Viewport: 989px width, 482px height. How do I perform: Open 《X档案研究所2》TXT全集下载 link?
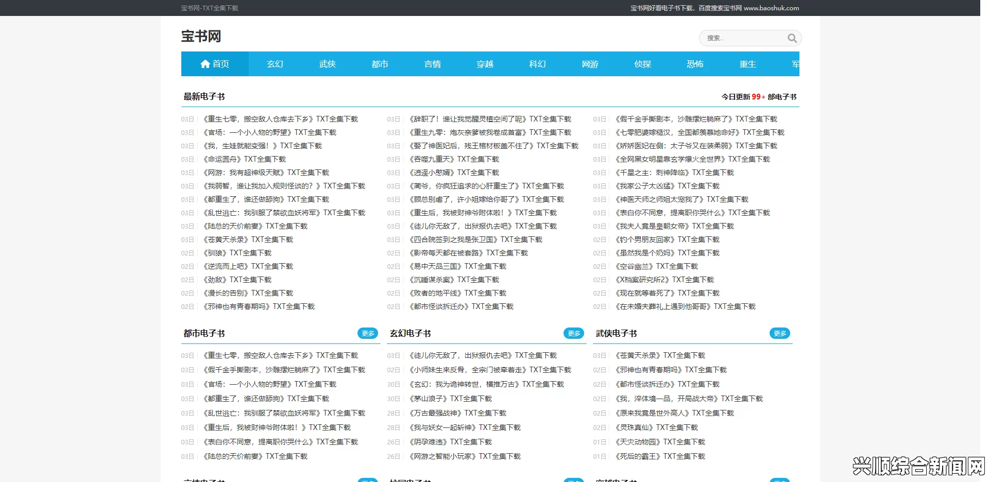coord(664,280)
